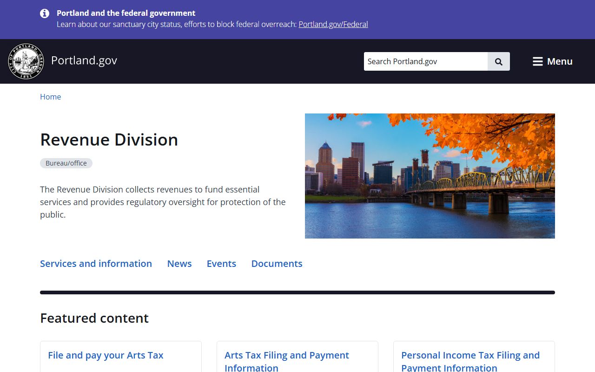Click the magnifying glass search button
Viewport: 595px width, 372px height.
499,61
